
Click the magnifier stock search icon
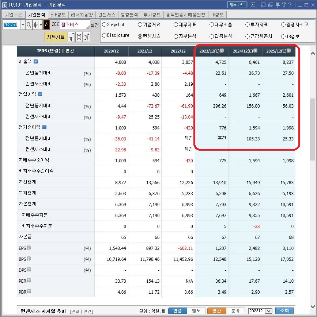pos(29,25)
